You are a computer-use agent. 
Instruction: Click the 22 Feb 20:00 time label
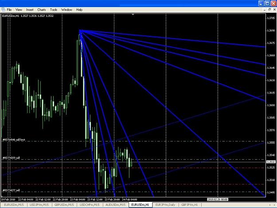60,199
